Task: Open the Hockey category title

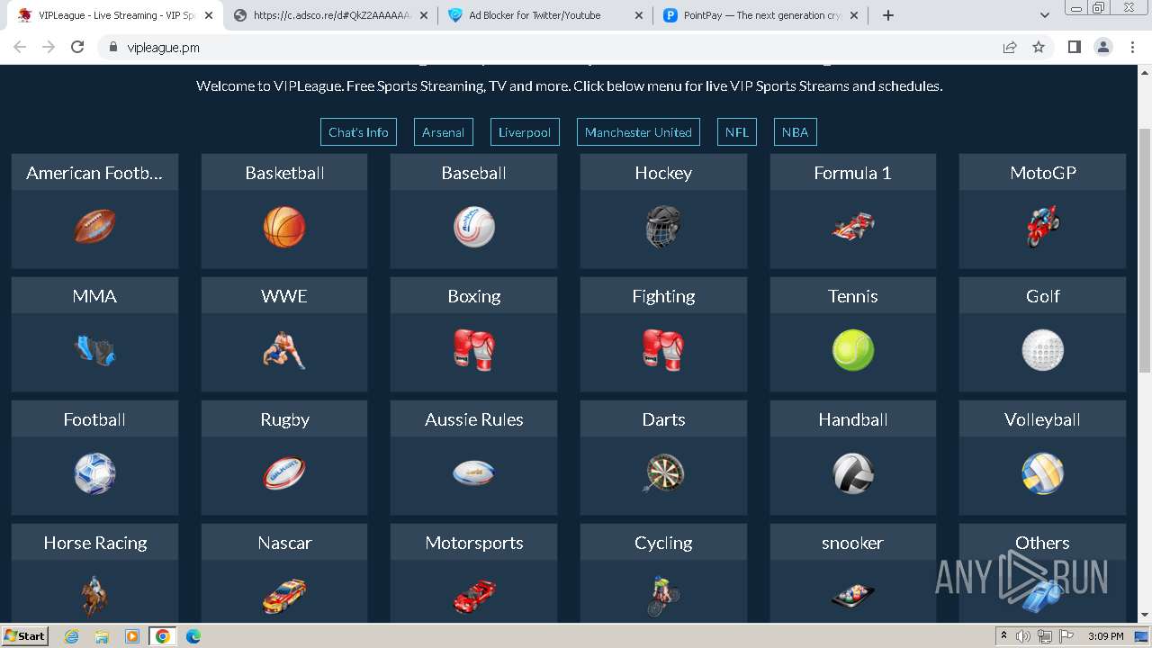Action: coord(663,173)
